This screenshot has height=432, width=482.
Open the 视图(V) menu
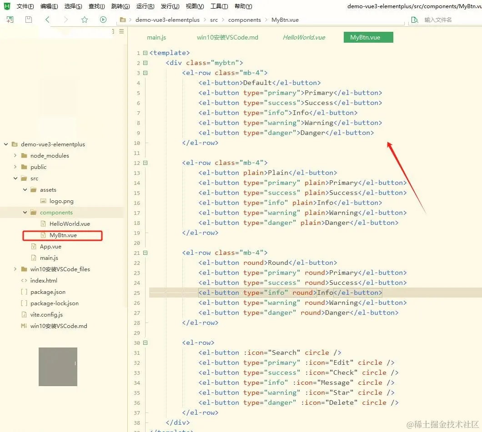point(195,6)
